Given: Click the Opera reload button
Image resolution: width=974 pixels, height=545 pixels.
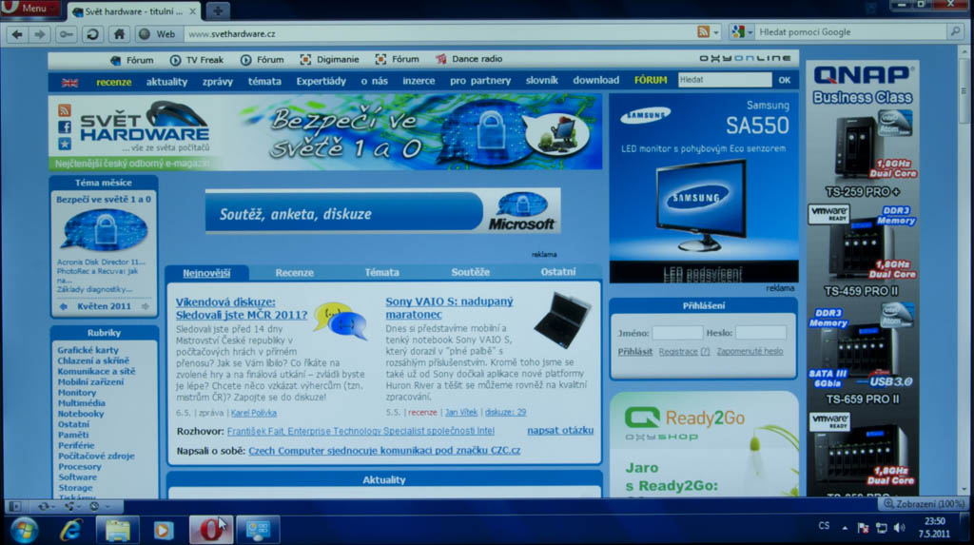Looking at the screenshot, I should point(92,33).
